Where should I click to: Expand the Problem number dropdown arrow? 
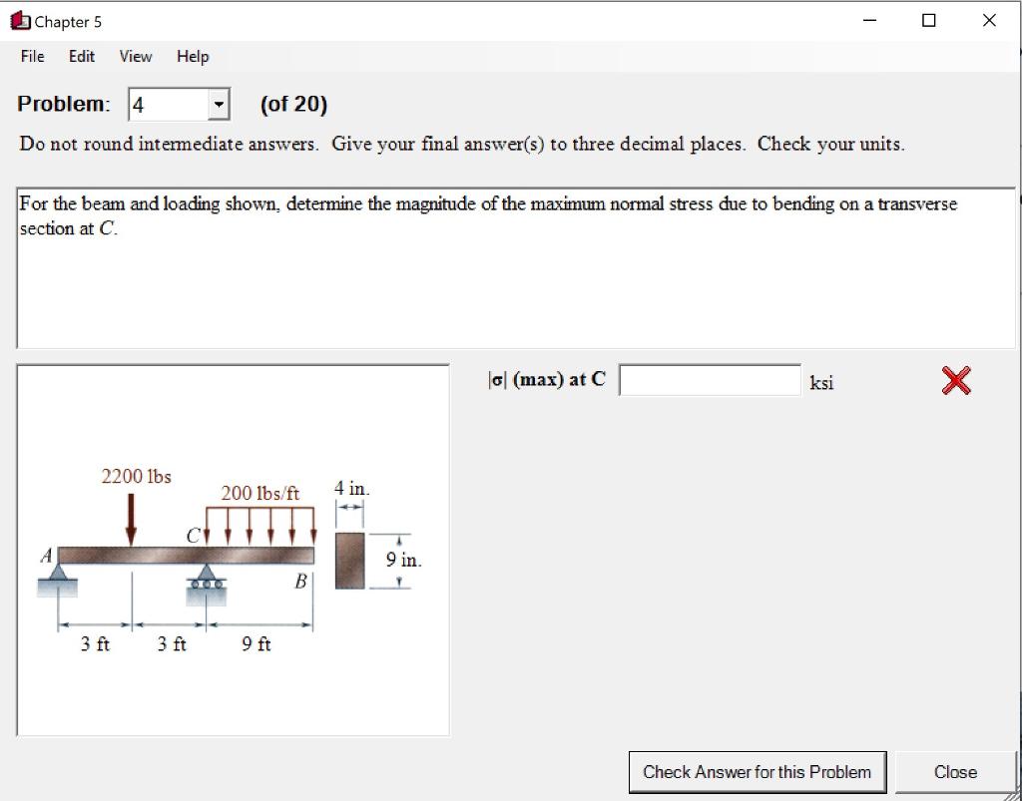point(219,104)
